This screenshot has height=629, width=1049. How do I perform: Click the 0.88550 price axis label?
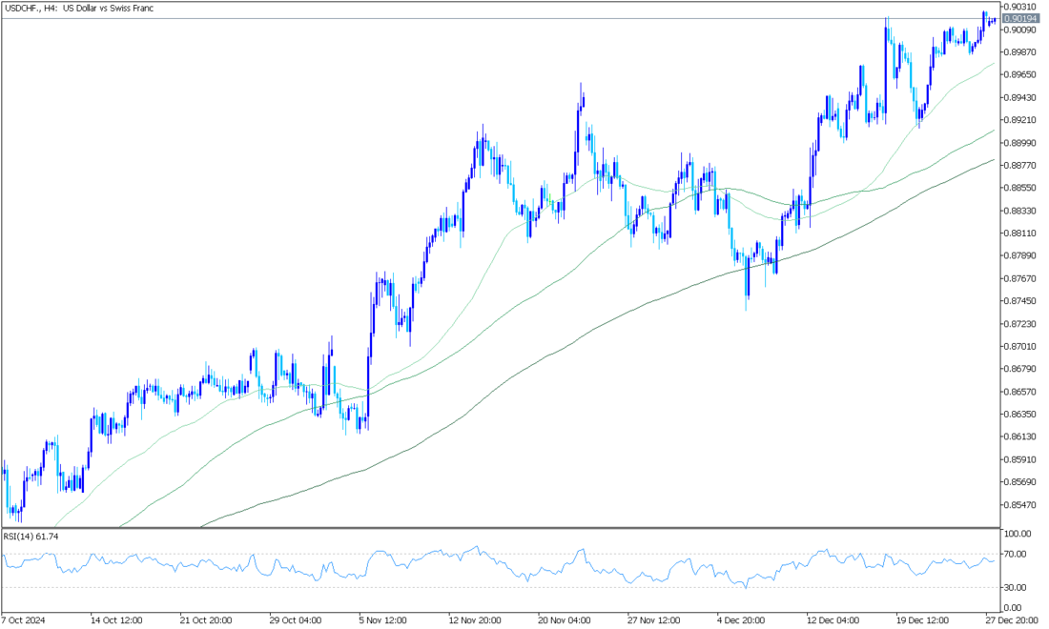[1019, 188]
